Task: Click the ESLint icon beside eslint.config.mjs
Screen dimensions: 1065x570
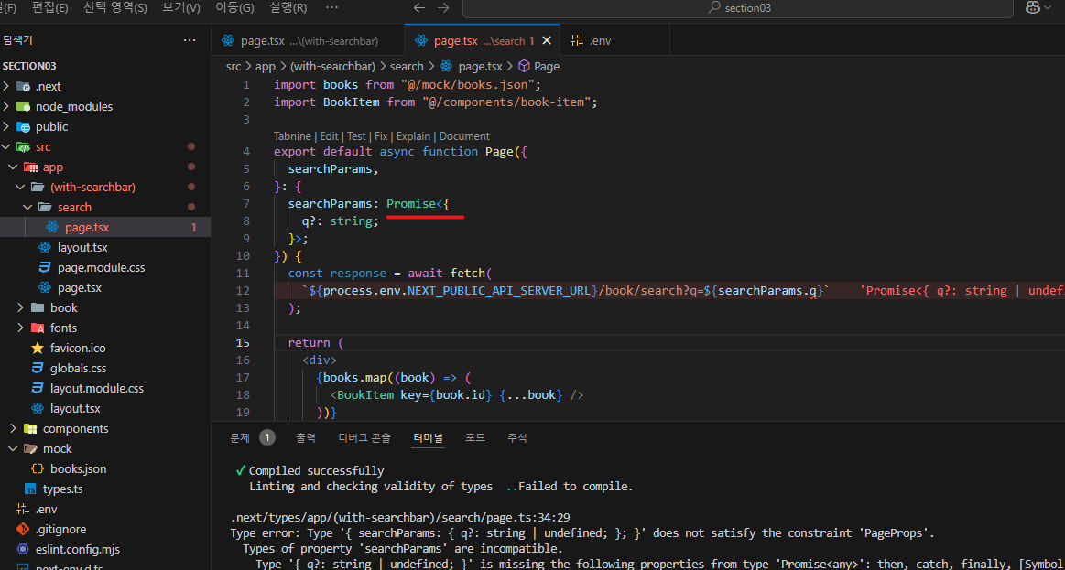Action: click(x=24, y=550)
